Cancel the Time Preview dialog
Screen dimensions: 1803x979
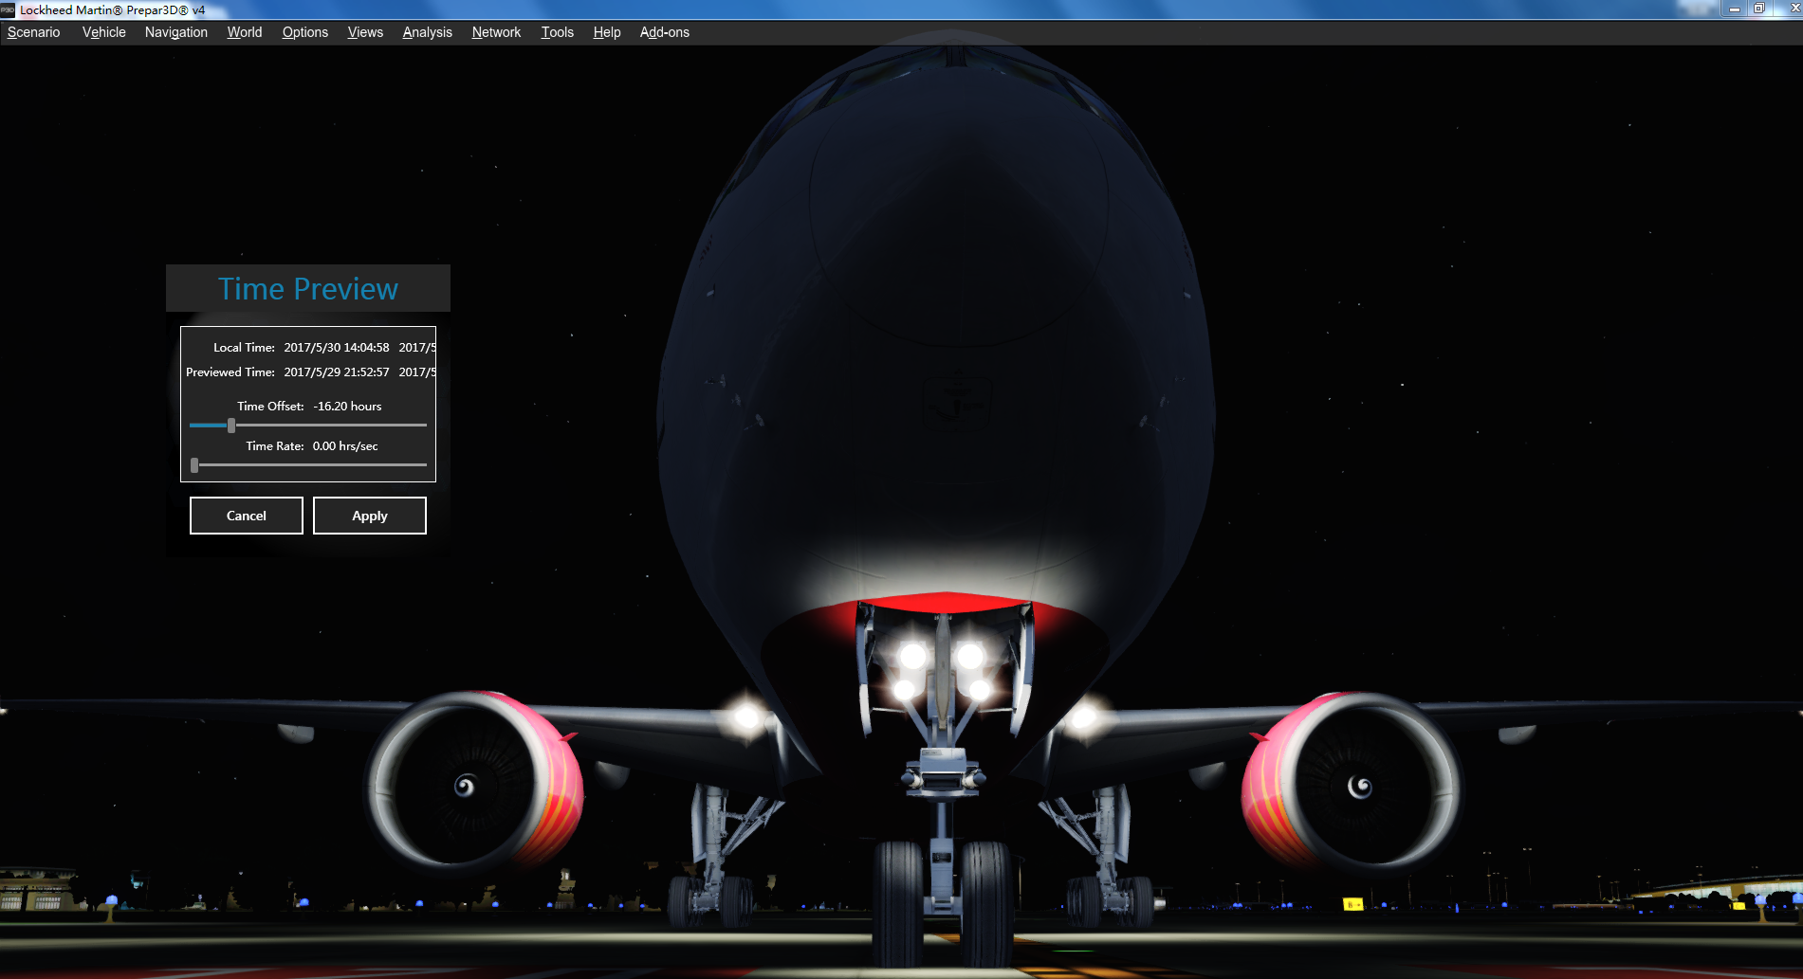[247, 516]
